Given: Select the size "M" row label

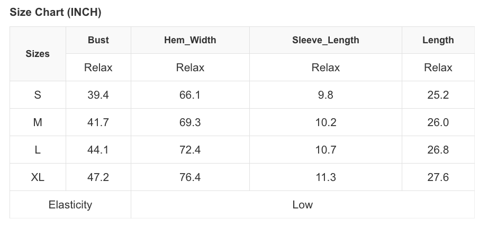Looking at the screenshot, I should tap(38, 122).
